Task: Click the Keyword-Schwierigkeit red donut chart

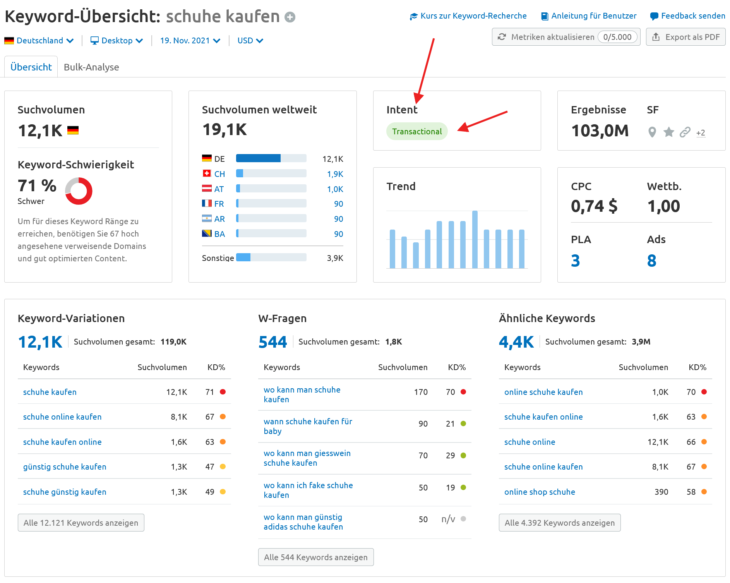Action: pyautogui.click(x=79, y=191)
